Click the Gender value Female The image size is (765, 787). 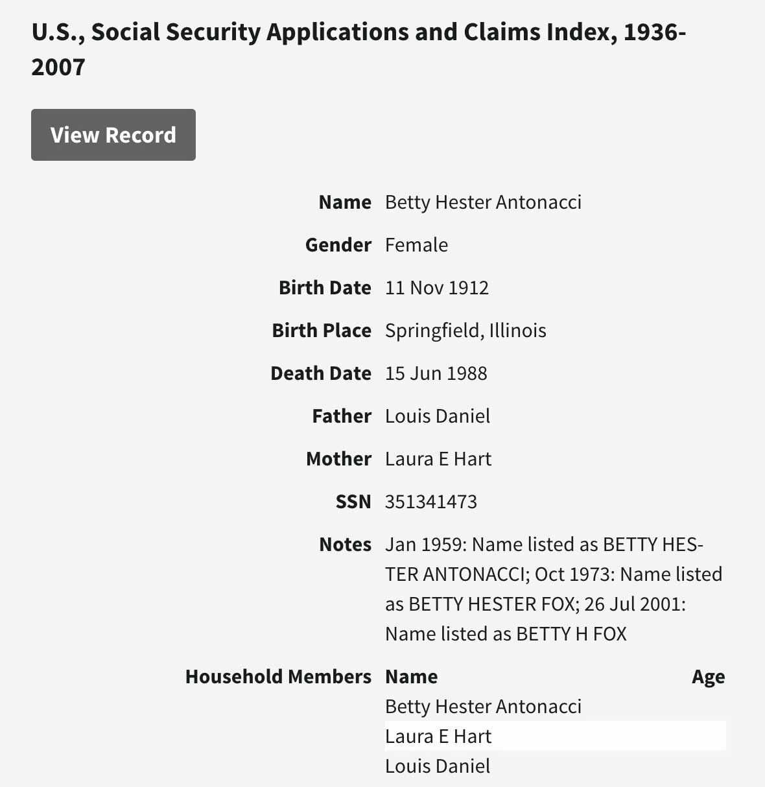point(416,245)
